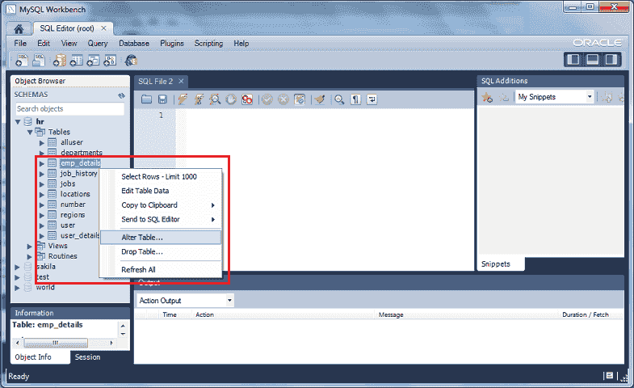The image size is (634, 388).
Task: Close the SQL Editor (root) tab
Action: pos(103,28)
